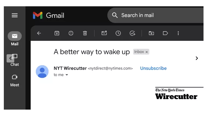Expand the 'to me' recipient details

[67, 75]
